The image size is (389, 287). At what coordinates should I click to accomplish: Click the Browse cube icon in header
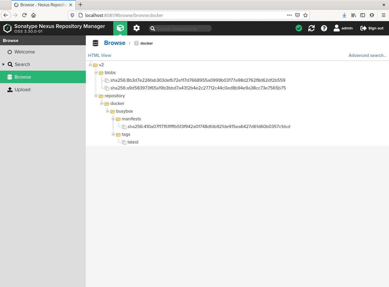click(x=120, y=28)
